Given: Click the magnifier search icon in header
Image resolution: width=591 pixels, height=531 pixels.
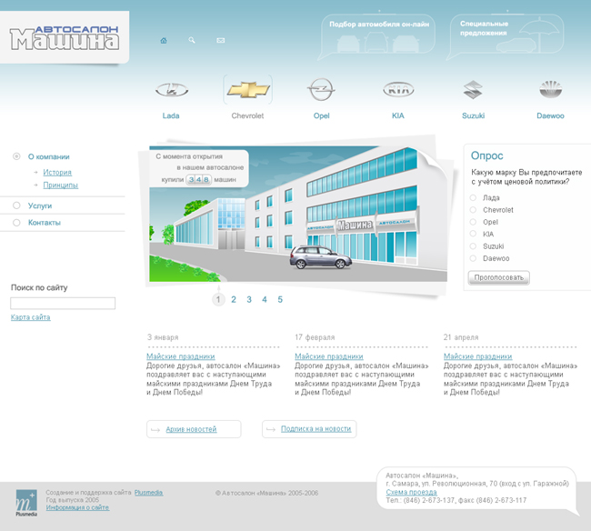Looking at the screenshot, I should [192, 40].
